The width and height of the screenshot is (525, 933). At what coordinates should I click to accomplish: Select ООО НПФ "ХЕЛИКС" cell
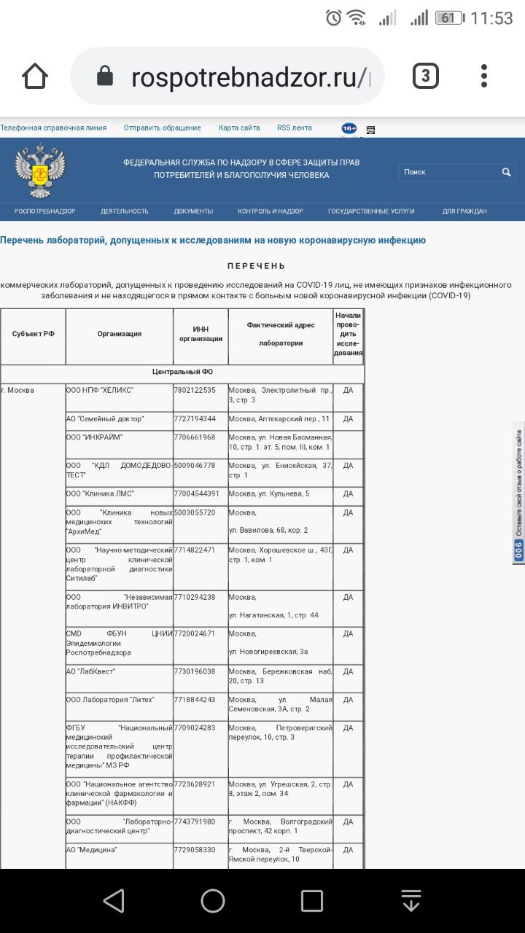[120, 398]
